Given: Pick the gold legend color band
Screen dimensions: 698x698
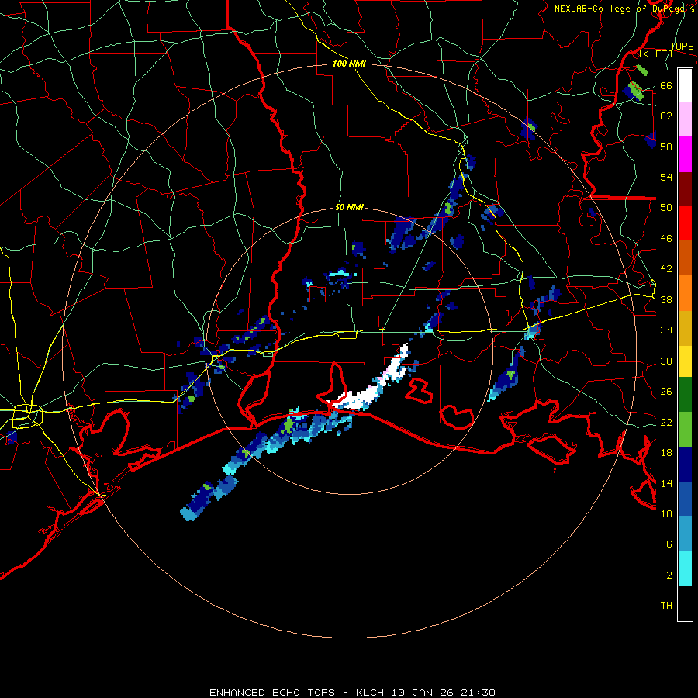Looking at the screenshot, I should tap(685, 328).
